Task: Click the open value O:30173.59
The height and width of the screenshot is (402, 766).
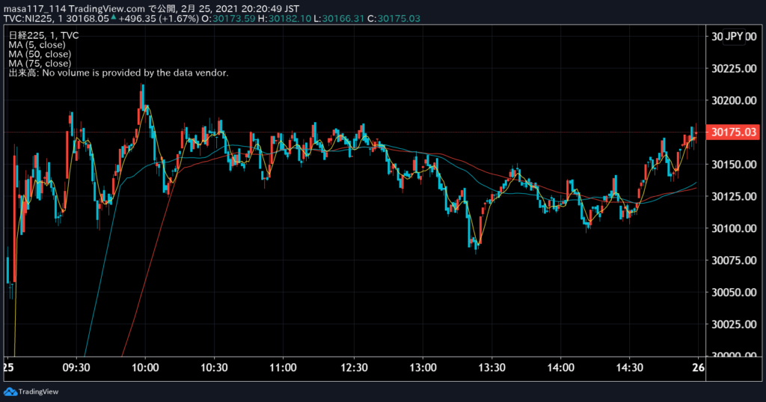Action: [228, 19]
